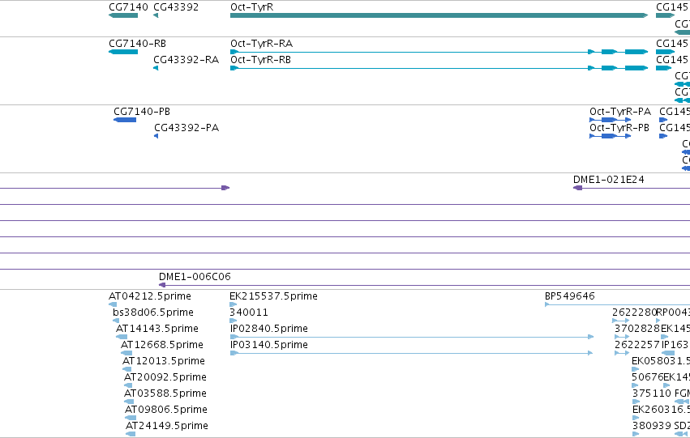Click the CG43392 gene label
This screenshot has width=690, height=438.
(x=176, y=7)
